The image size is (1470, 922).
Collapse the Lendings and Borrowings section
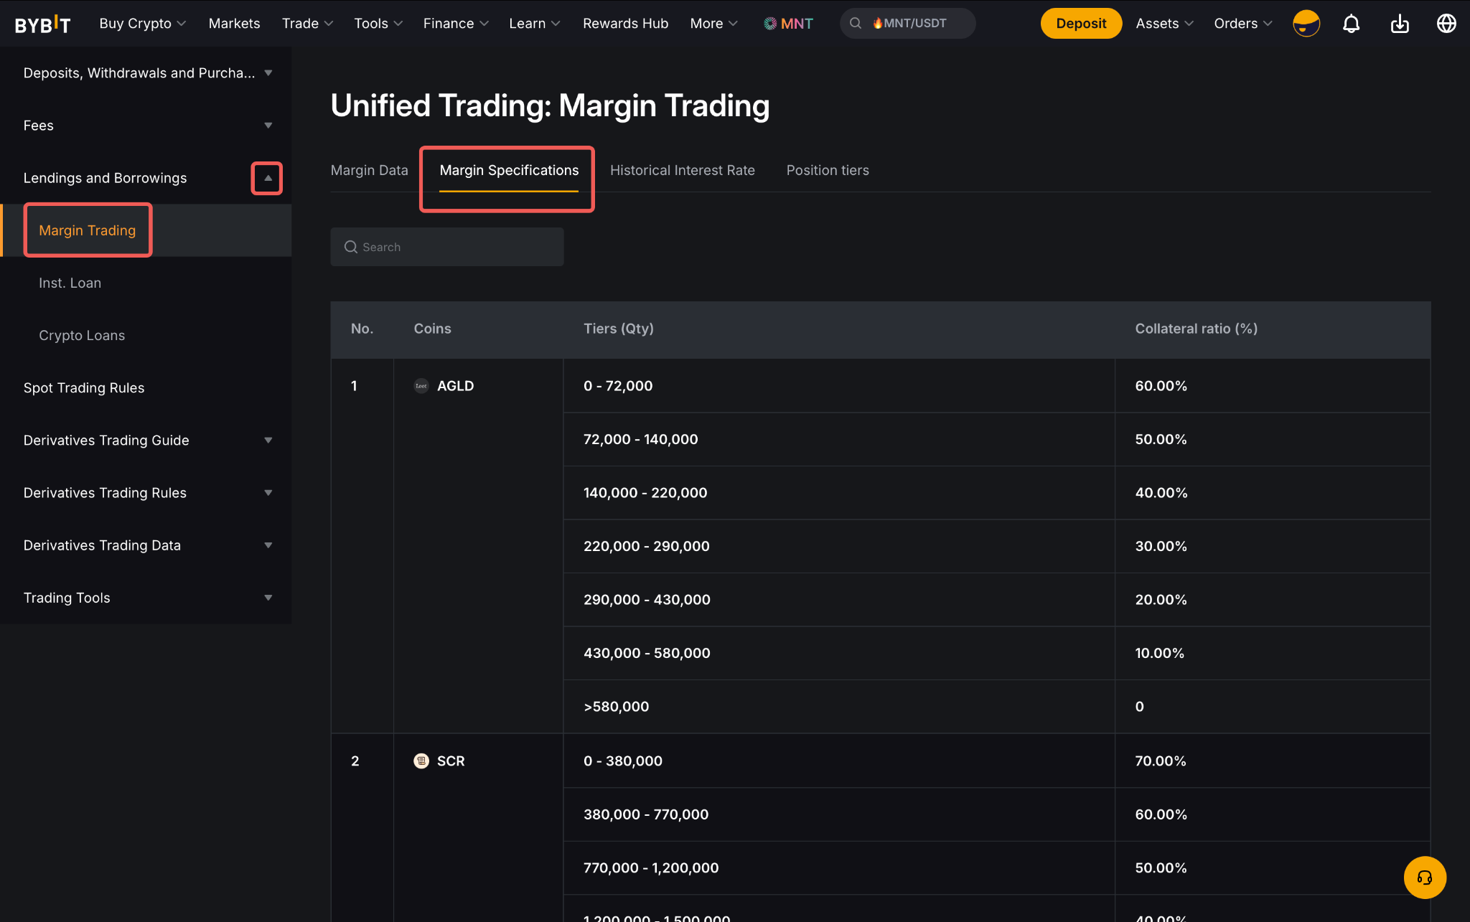[267, 178]
